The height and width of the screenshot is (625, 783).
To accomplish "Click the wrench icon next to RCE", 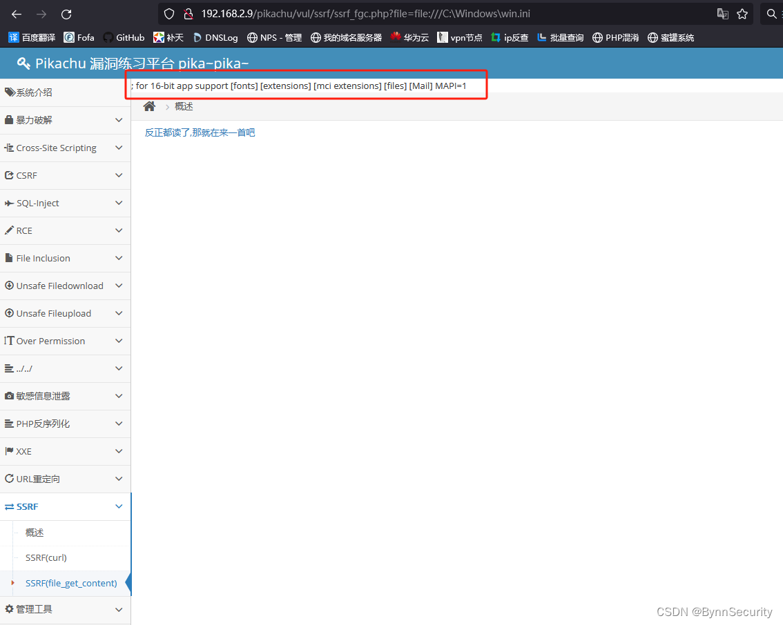I will click(9, 230).
